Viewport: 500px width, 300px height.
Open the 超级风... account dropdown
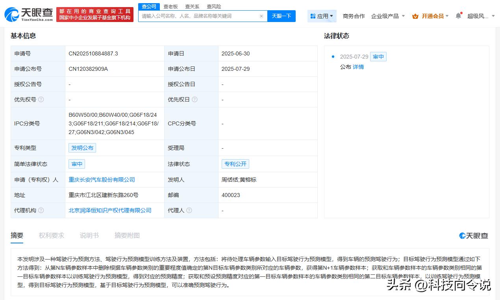(x=480, y=16)
